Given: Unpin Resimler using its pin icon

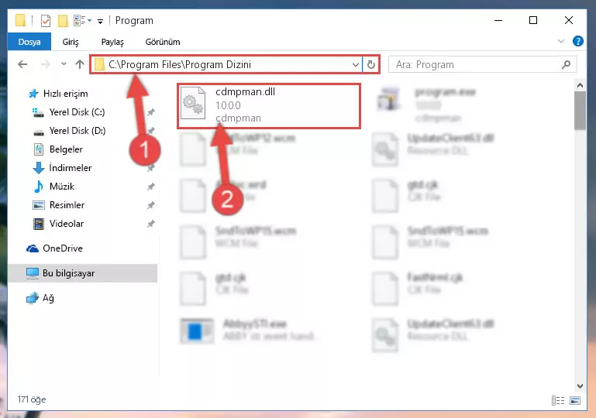Looking at the screenshot, I should click(151, 205).
